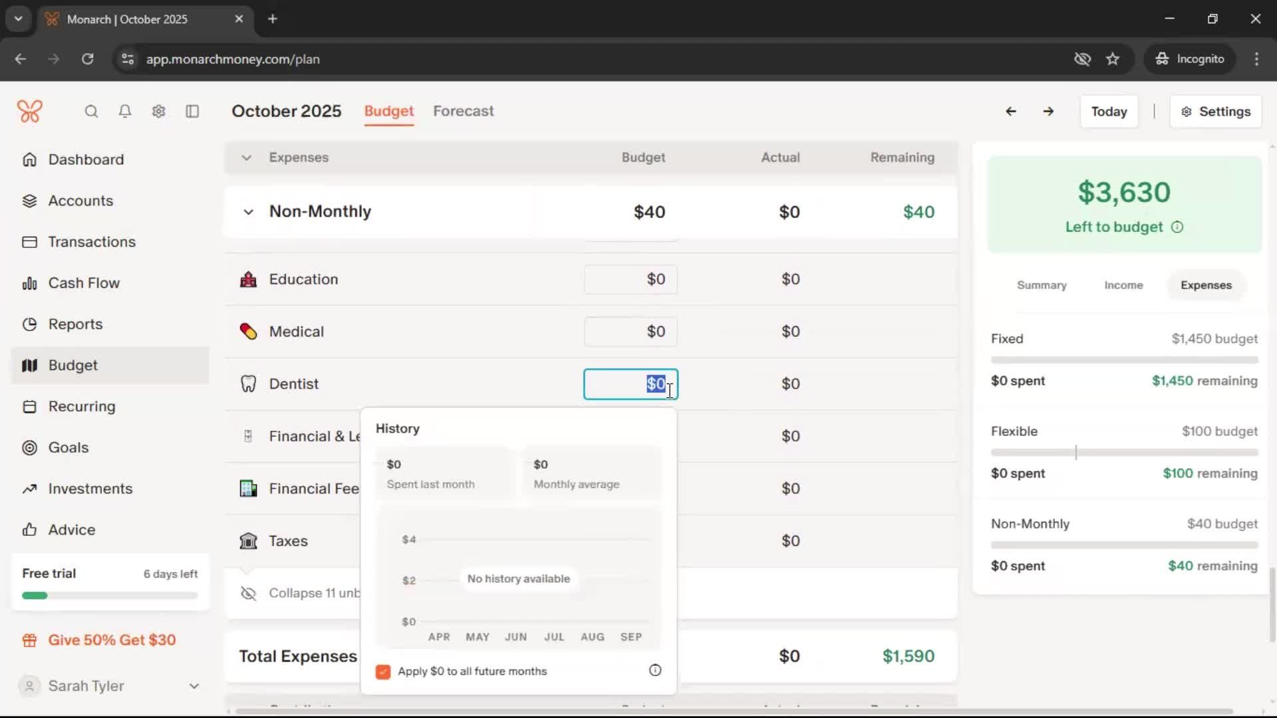Go to next month with right arrow

[x=1048, y=112]
